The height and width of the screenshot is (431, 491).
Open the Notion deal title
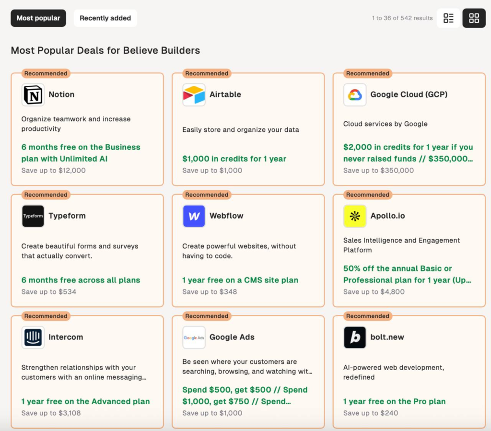pos(61,94)
